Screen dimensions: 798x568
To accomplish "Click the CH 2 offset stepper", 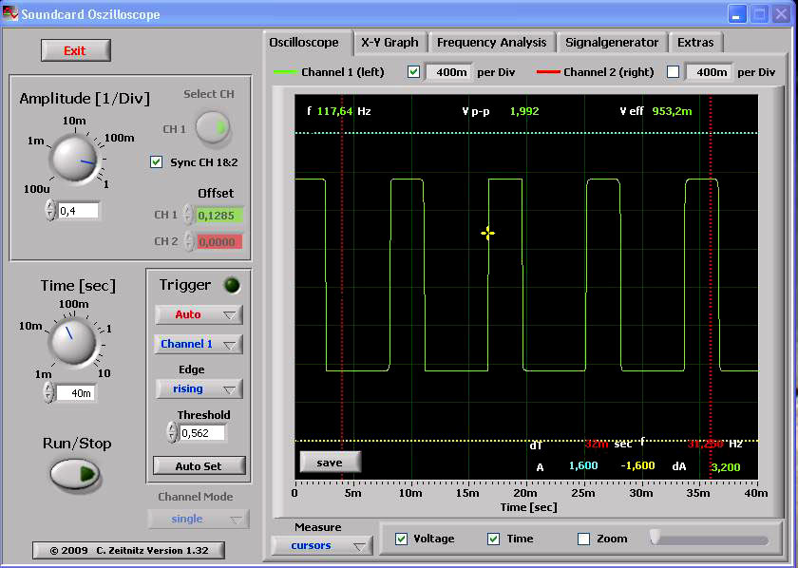I will [189, 241].
